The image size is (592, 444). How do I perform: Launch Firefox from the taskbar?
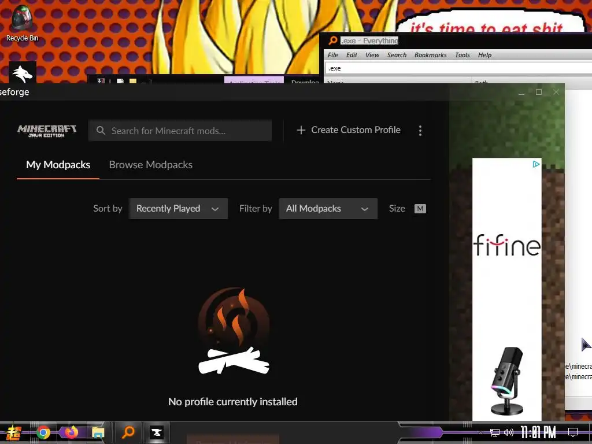tap(71, 432)
